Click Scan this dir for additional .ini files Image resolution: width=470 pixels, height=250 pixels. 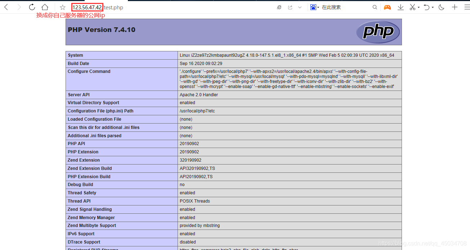(x=103, y=128)
